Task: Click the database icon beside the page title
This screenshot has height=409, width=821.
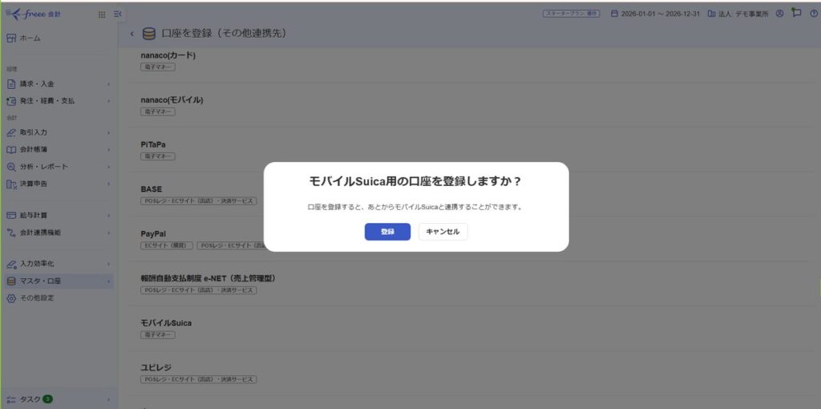Action: click(x=149, y=34)
